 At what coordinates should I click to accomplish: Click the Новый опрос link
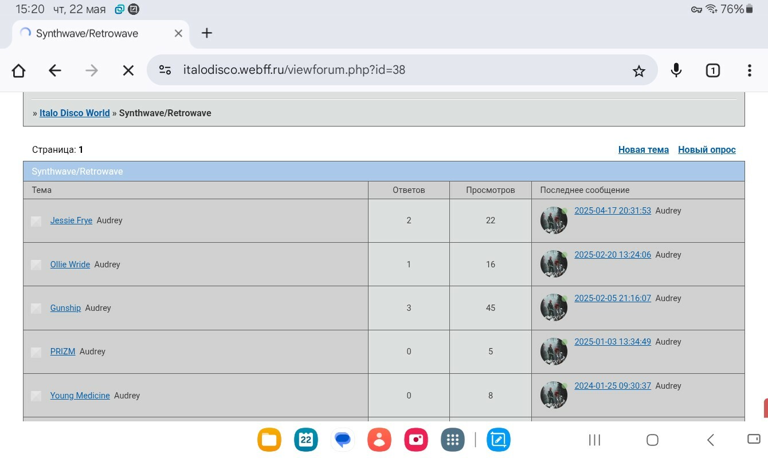707,149
